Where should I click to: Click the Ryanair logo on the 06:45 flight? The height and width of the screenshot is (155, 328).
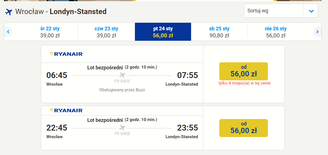pyautogui.click(x=66, y=54)
